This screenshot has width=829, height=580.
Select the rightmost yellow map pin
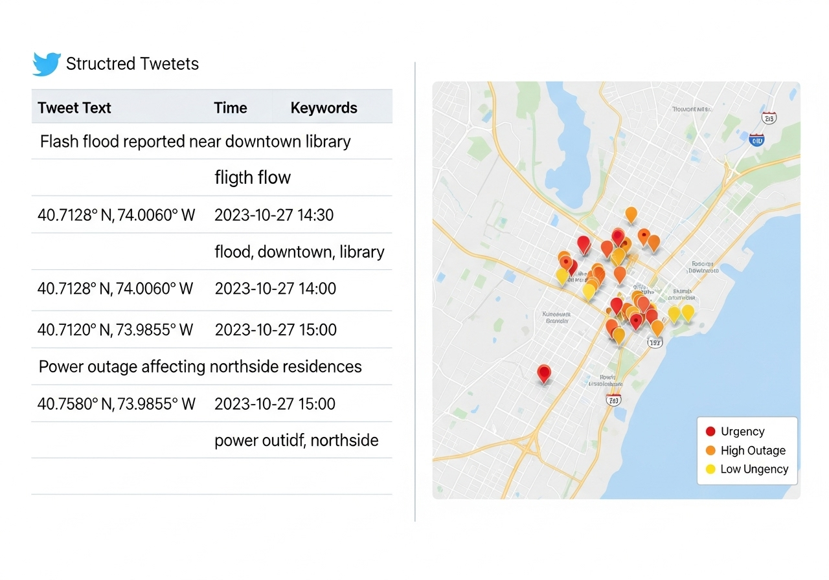coord(688,313)
